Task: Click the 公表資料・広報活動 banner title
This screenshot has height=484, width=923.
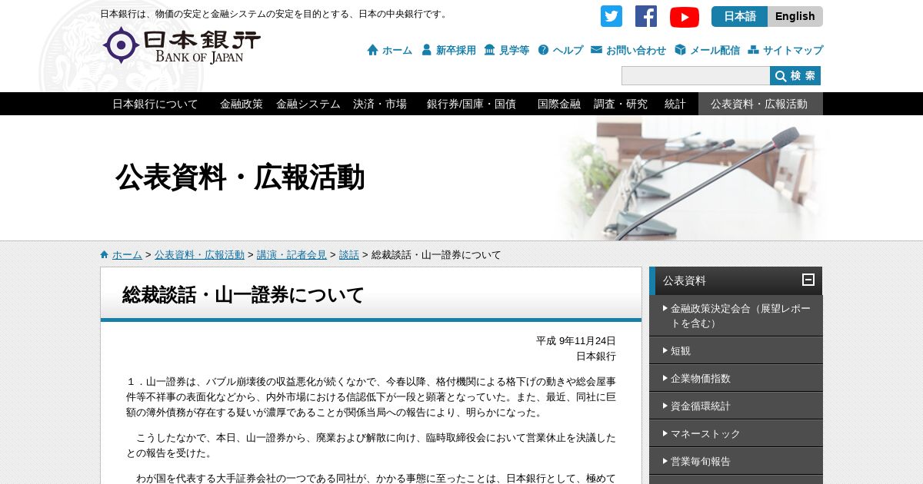Action: 240,177
